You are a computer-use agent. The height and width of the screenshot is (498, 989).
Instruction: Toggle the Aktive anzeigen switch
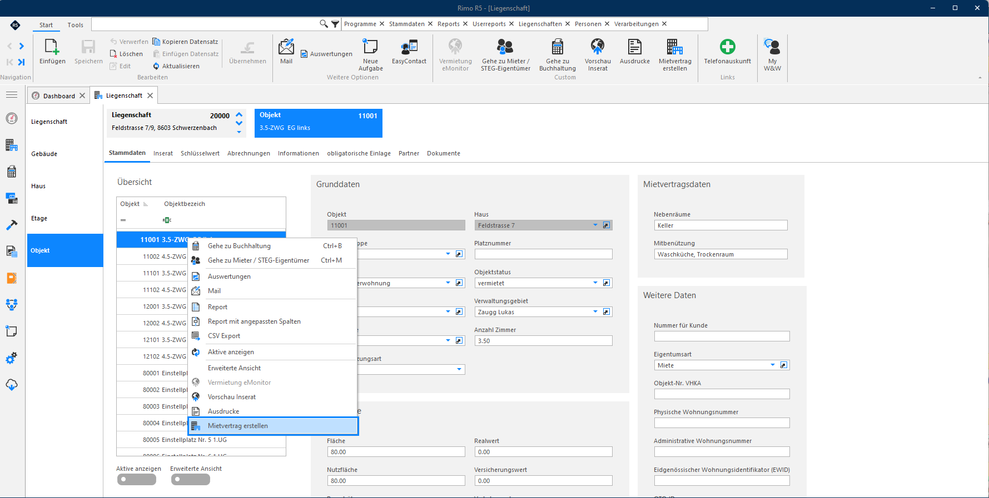point(136,479)
